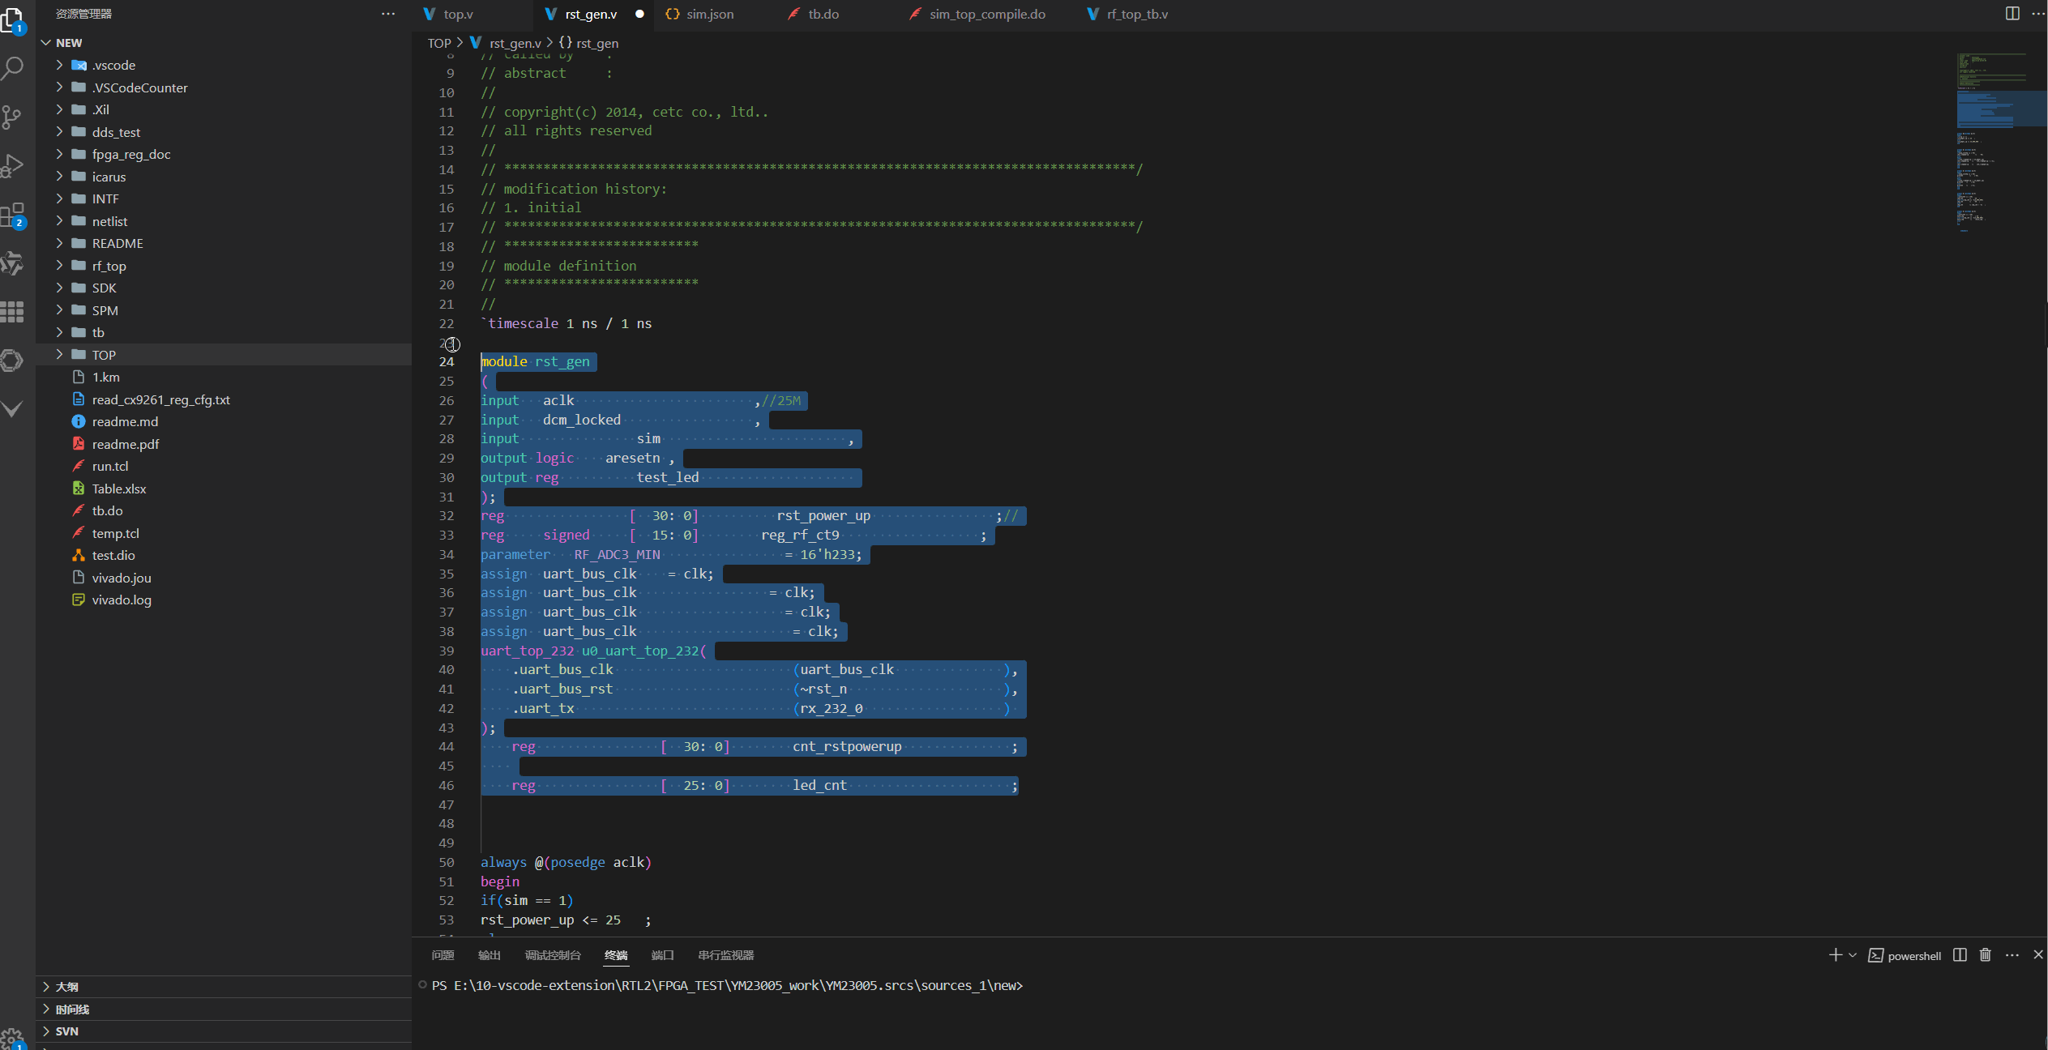The height and width of the screenshot is (1050, 2048).
Task: Split the terminal pane
Action: coord(1960,955)
